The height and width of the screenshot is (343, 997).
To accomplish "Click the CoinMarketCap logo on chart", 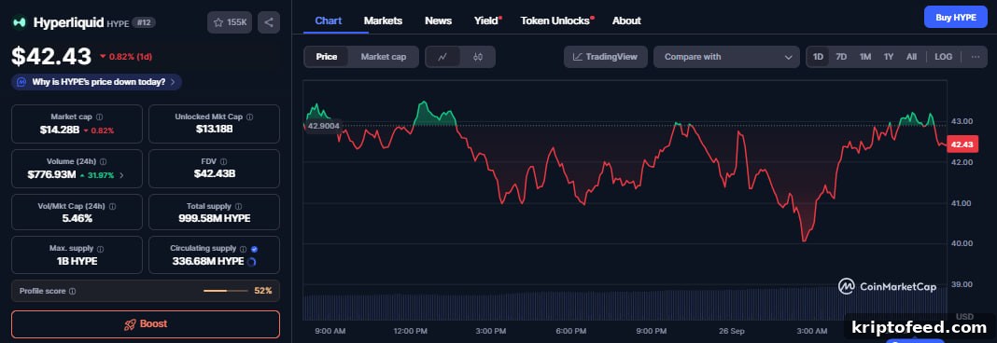I will 887,286.
